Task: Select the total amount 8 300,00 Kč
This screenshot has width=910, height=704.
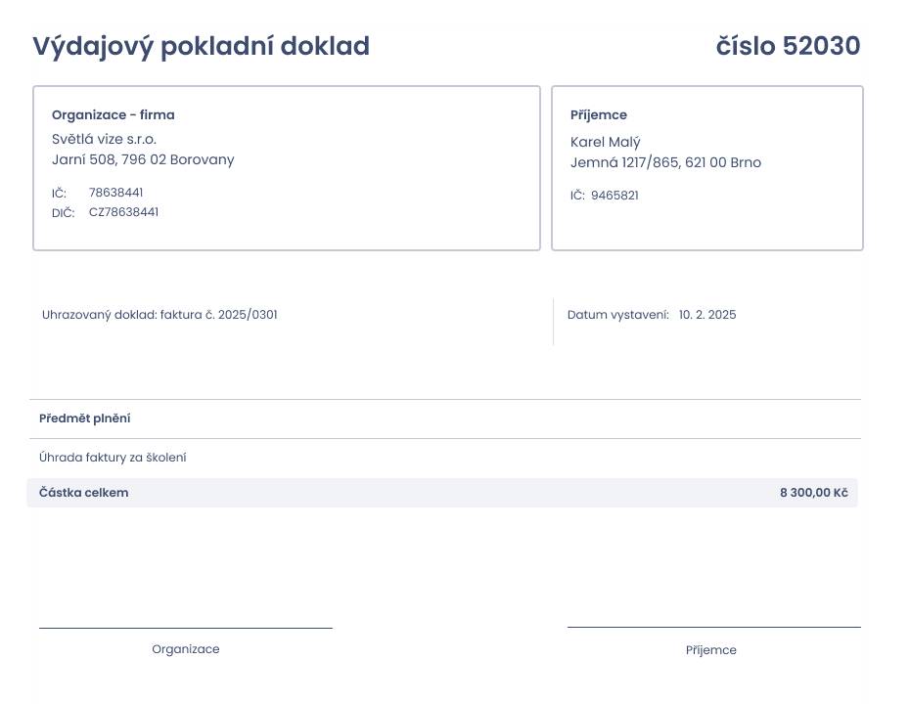Action: pos(814,493)
